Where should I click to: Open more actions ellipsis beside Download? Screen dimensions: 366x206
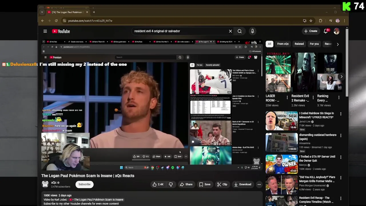(x=259, y=185)
